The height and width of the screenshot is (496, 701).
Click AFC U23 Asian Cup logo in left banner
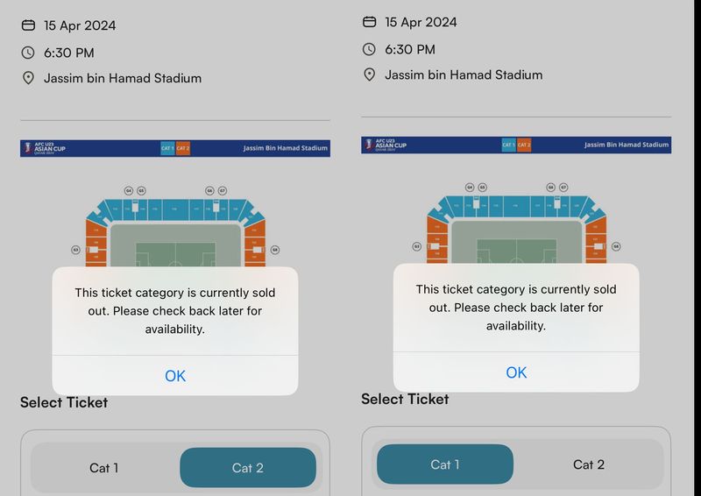point(45,148)
